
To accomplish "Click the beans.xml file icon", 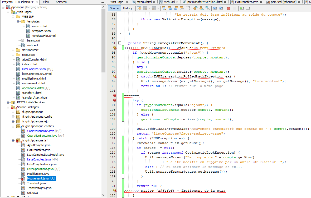I will pyautogui.click(x=23, y=40).
